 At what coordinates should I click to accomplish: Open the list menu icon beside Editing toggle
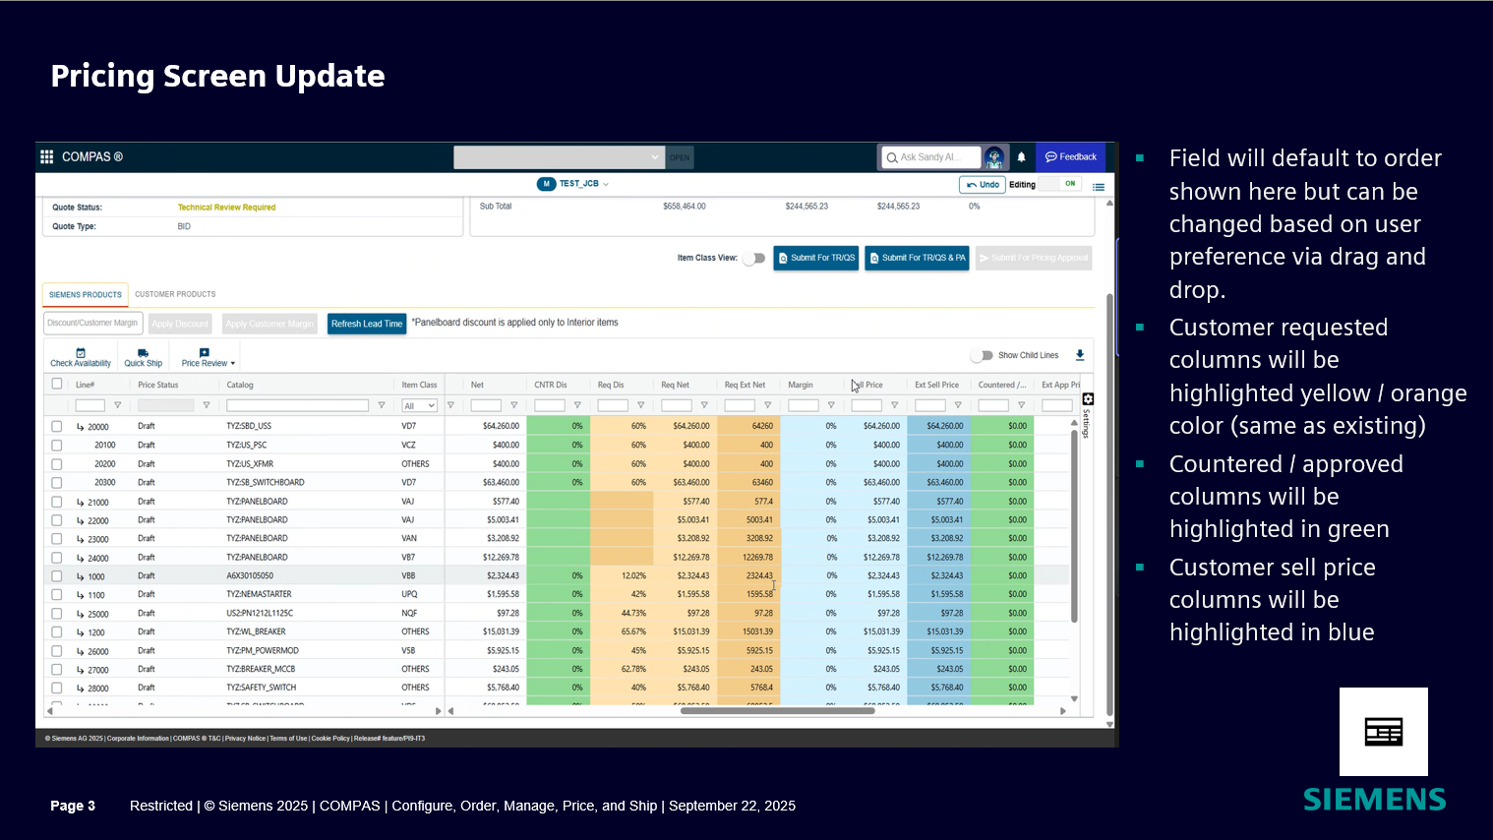[x=1099, y=186]
